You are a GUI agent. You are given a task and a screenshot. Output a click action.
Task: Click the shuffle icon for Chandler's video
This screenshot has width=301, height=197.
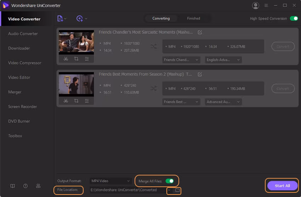tap(154, 46)
